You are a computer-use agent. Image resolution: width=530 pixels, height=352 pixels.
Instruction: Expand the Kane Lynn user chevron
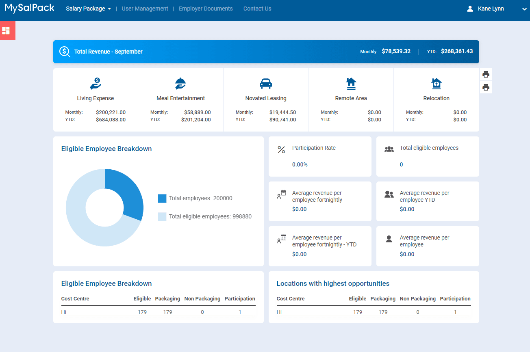click(x=524, y=9)
